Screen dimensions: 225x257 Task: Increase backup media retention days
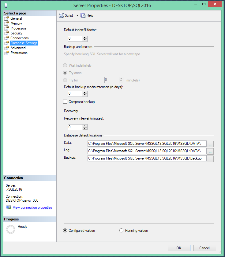[x=84, y=93]
